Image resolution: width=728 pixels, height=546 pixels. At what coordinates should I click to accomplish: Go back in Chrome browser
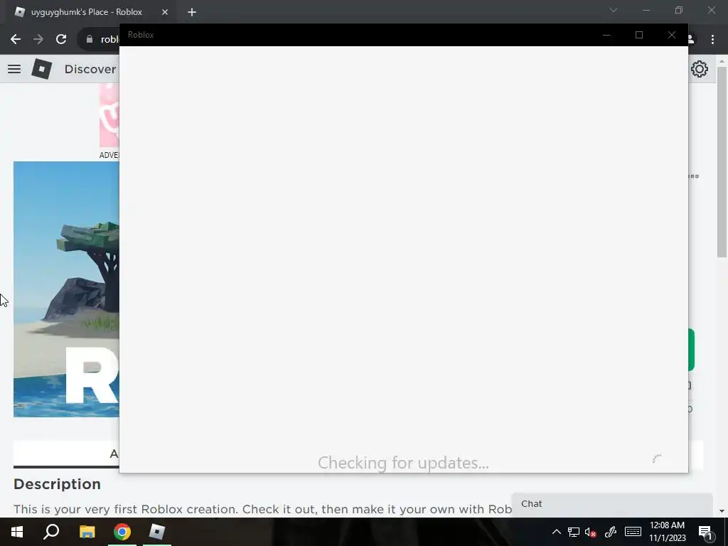tap(16, 40)
